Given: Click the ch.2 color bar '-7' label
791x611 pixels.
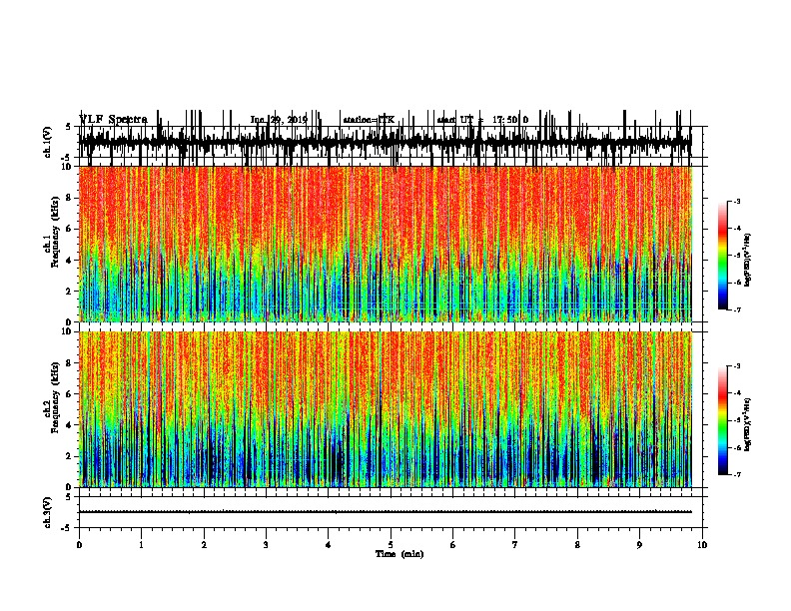Looking at the screenshot, I should [x=736, y=474].
